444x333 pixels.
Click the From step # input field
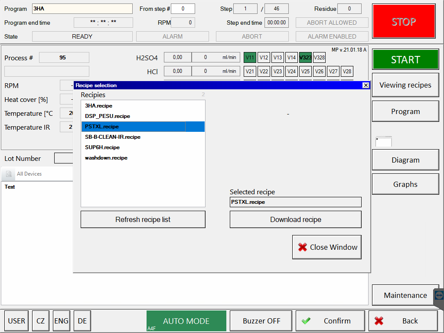[183, 9]
